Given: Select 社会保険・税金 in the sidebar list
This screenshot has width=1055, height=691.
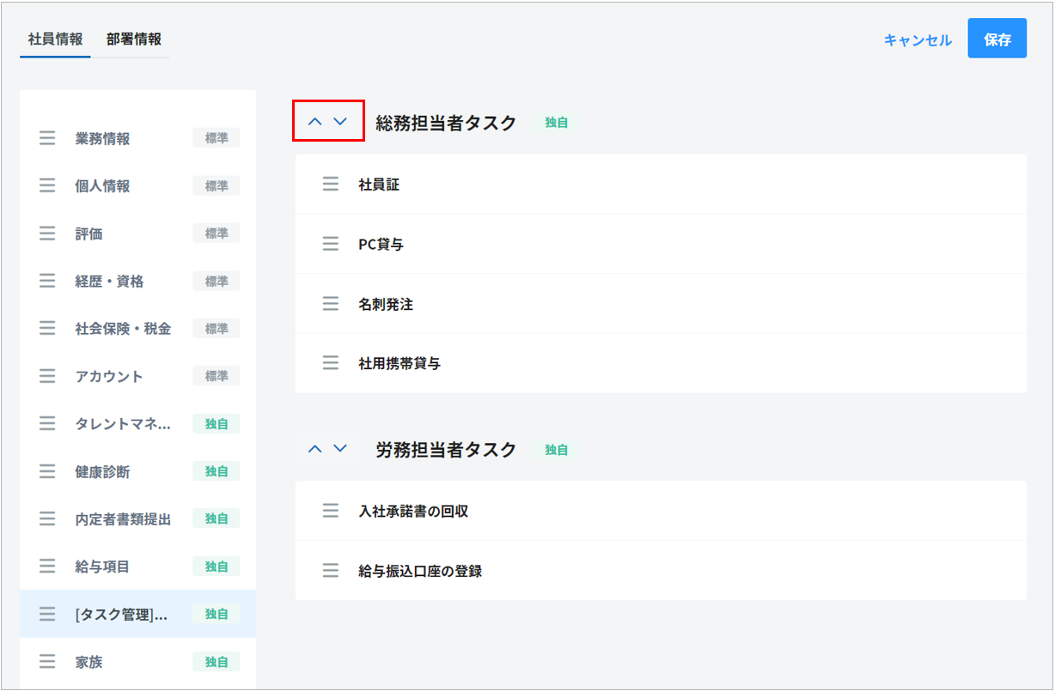Looking at the screenshot, I should point(123,329).
